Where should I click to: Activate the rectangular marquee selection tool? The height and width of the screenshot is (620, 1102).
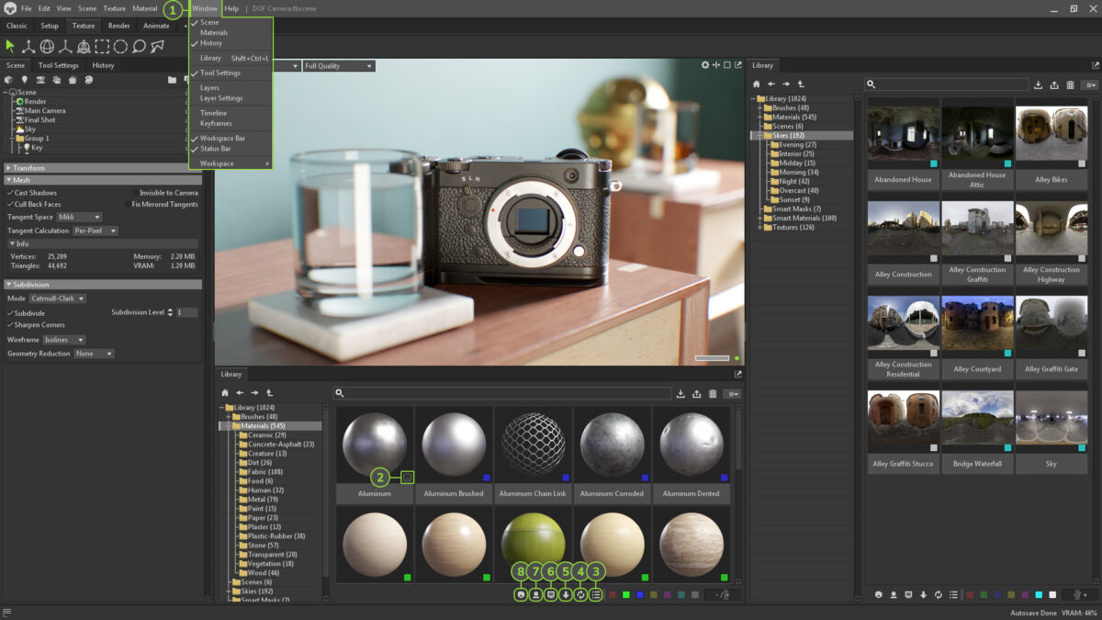(102, 47)
